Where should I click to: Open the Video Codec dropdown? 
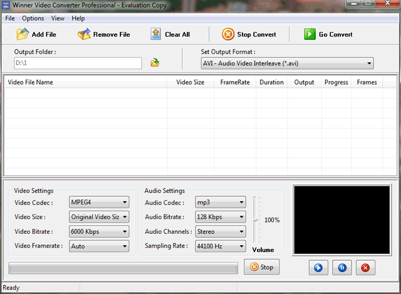click(99, 202)
